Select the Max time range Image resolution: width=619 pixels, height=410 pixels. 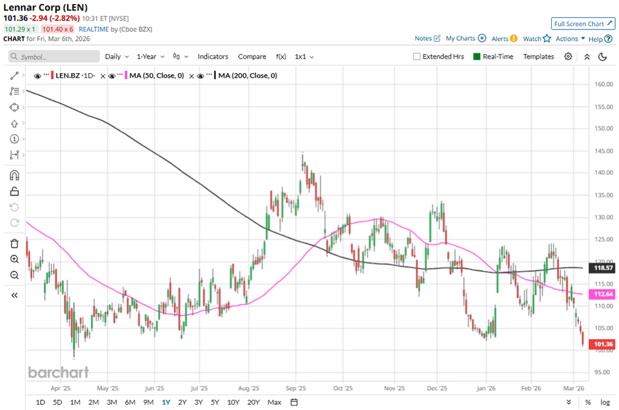point(275,402)
